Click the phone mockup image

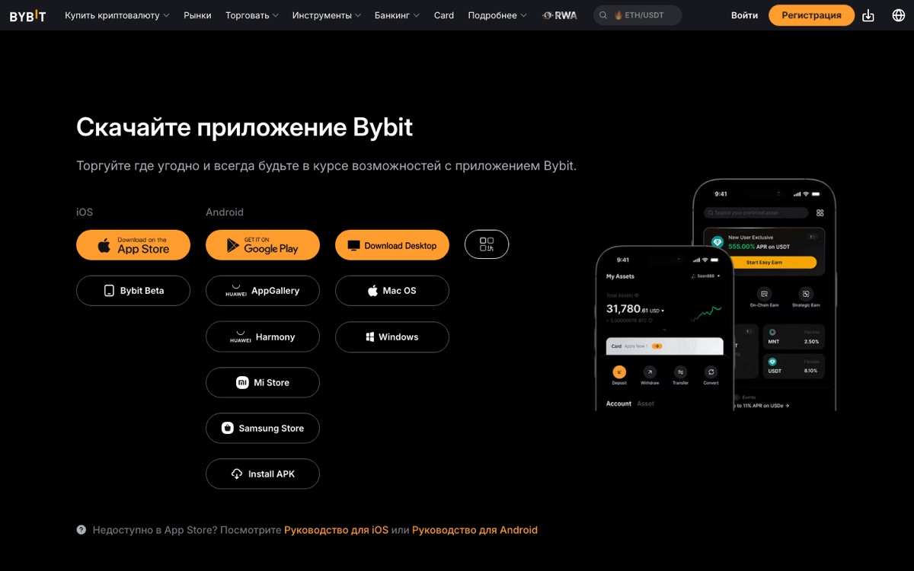[715, 295]
